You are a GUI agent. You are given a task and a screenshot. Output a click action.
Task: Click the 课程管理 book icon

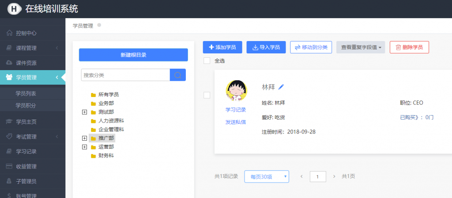click(9, 48)
